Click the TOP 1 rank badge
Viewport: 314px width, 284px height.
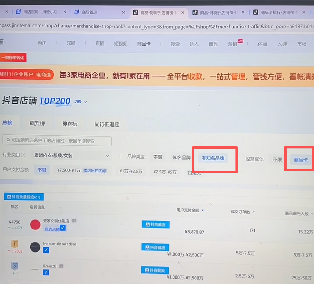point(15,244)
